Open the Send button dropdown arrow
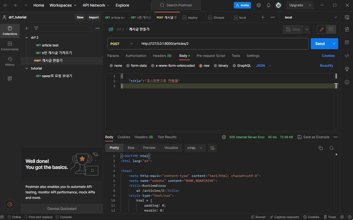Viewport: 353px width, 220px height. coord(334,44)
